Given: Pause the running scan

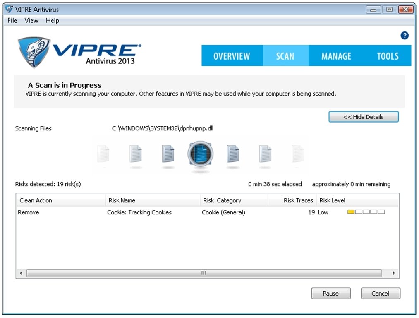Looking at the screenshot, I should point(331,294).
